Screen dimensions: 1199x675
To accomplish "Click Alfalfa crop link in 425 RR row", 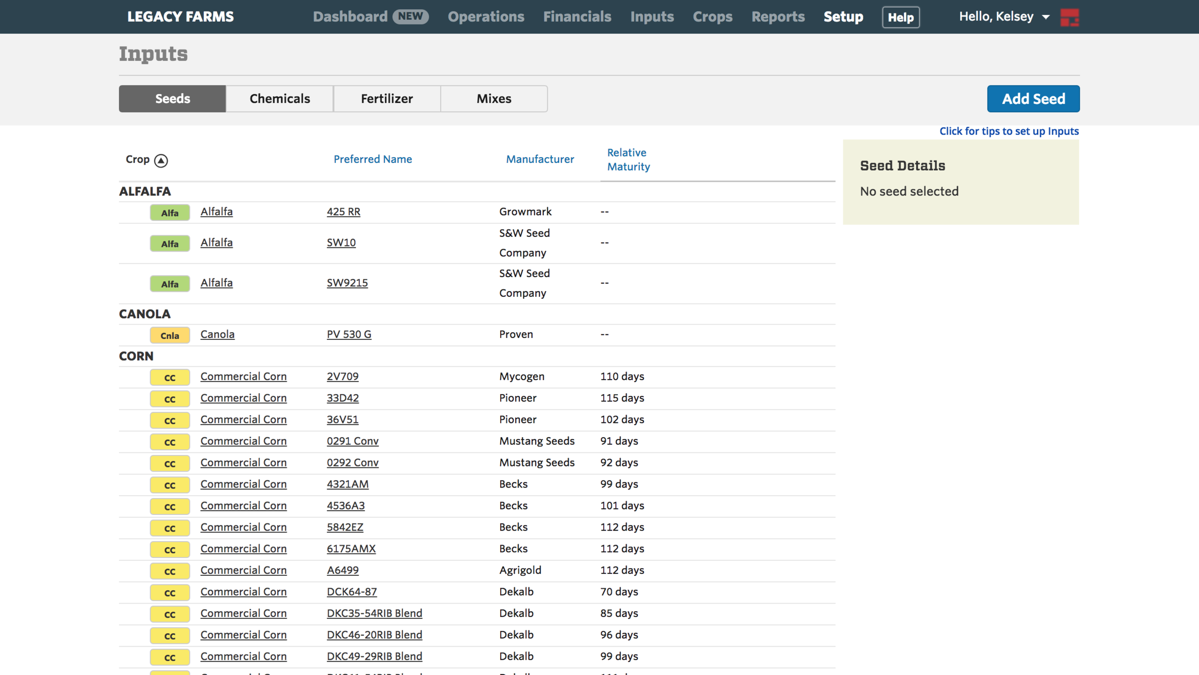I will (216, 212).
